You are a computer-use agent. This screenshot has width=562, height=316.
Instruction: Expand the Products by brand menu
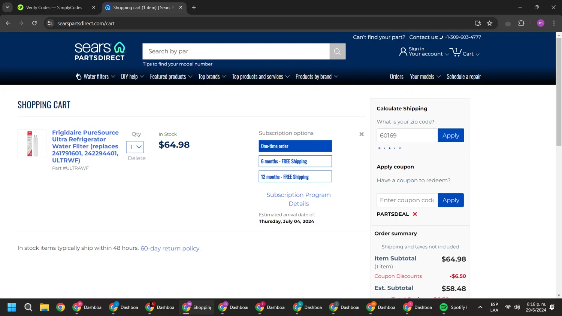pyautogui.click(x=317, y=76)
